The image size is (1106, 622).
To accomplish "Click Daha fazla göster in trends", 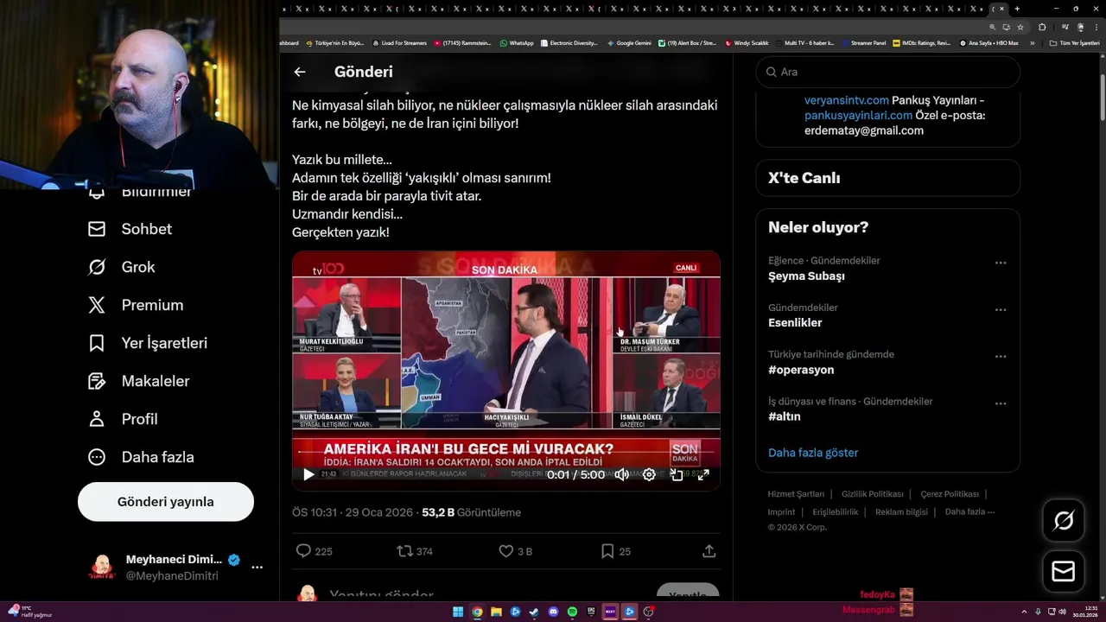I will pyautogui.click(x=813, y=453).
